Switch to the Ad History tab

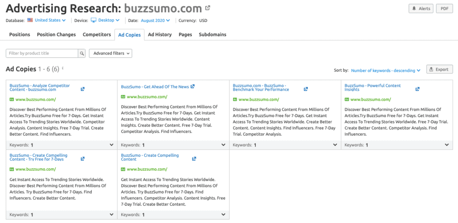tap(160, 34)
